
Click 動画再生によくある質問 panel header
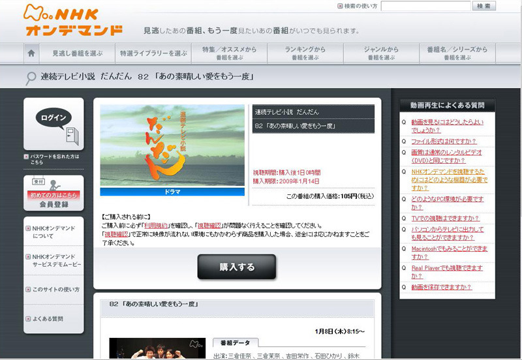point(447,105)
